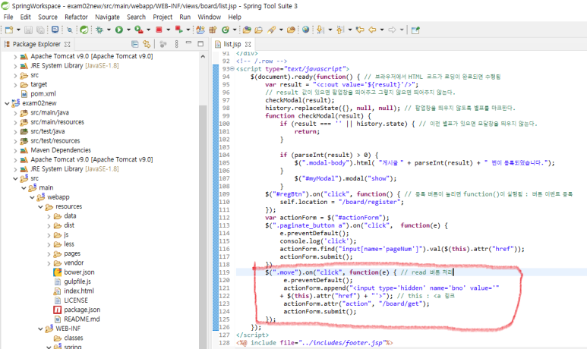The image size is (587, 349).
Task: Click the Package Explorer scroll-up arrow
Action: coord(203,56)
